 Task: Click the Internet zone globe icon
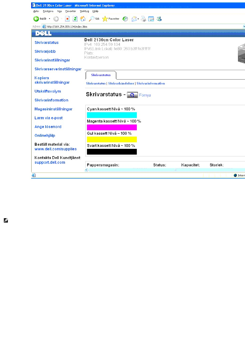point(235,176)
